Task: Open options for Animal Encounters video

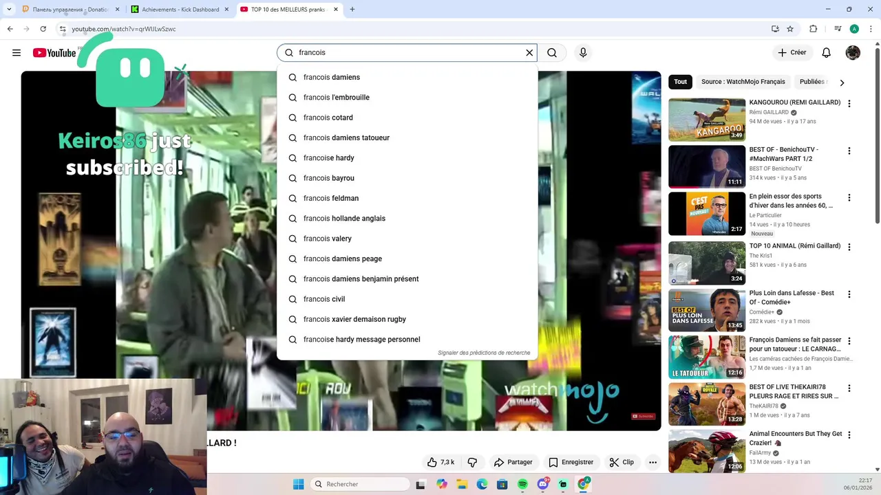Action: [x=849, y=435]
